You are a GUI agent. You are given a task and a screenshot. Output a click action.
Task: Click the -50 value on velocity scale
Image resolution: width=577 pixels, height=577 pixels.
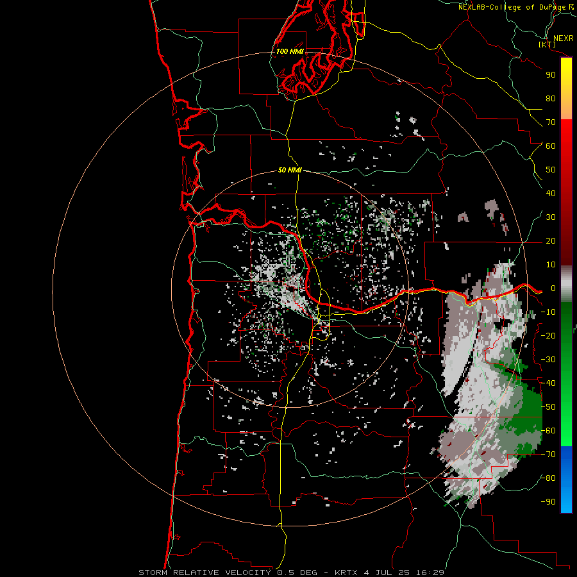[x=548, y=407]
